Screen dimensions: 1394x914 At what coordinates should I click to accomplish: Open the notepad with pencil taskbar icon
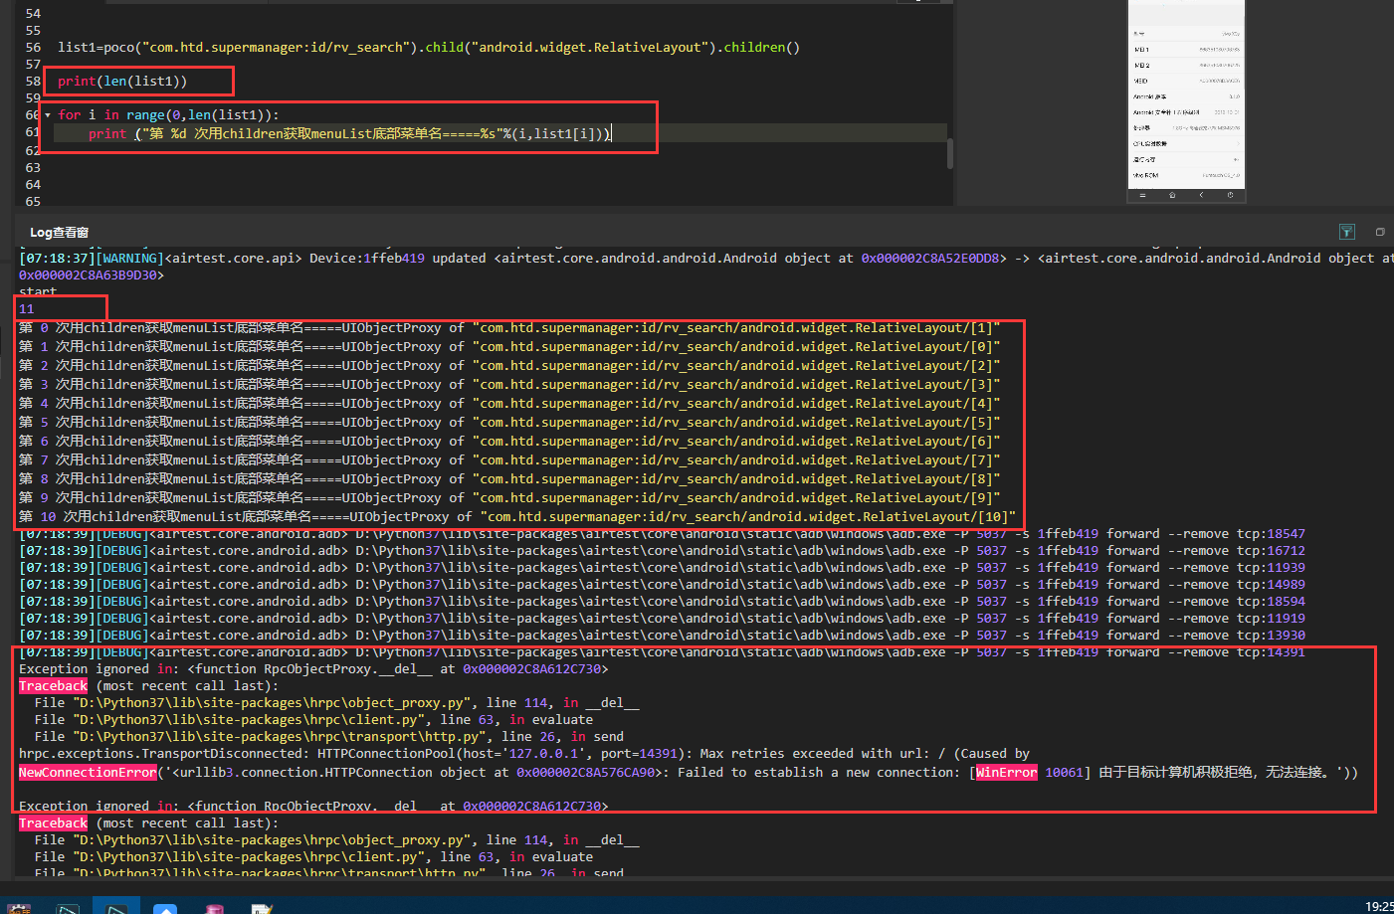(x=262, y=908)
